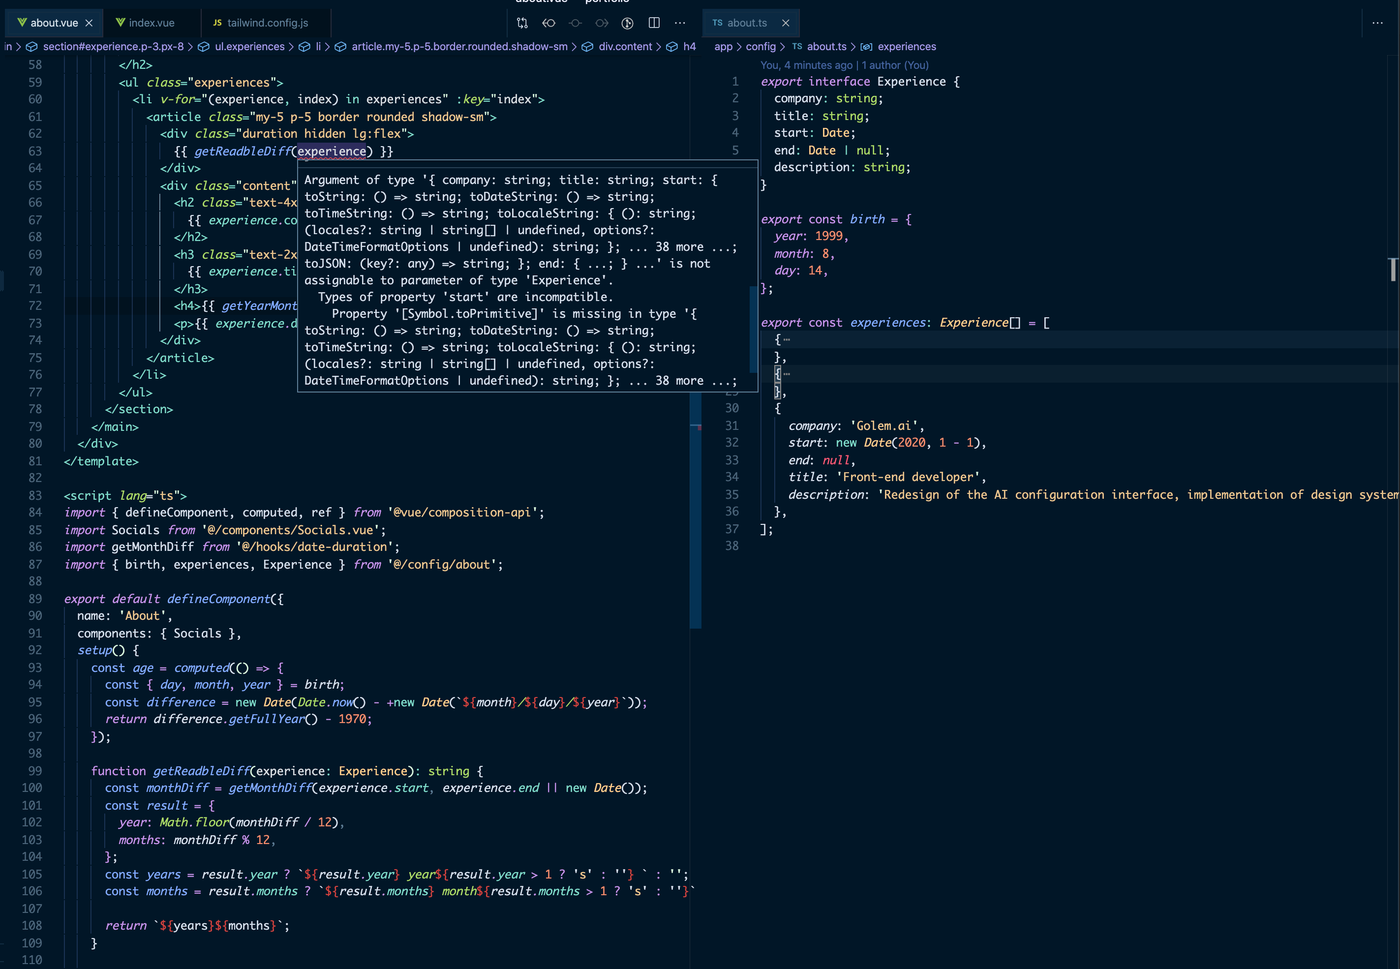This screenshot has height=969, width=1400.
Task: Click the TS icon in the about.ts breadcrumb
Action: point(797,46)
